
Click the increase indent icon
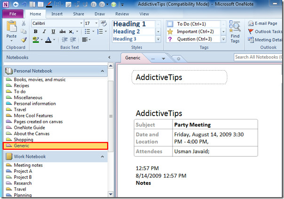tap(73, 39)
